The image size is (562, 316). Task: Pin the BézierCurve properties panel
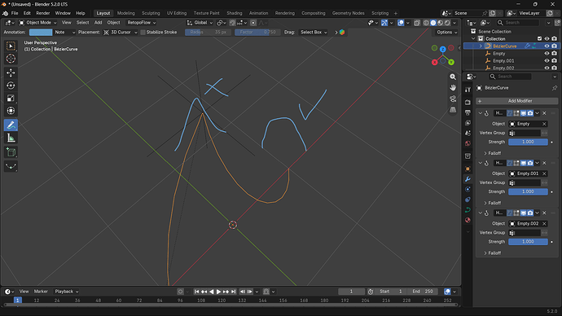tap(555, 88)
